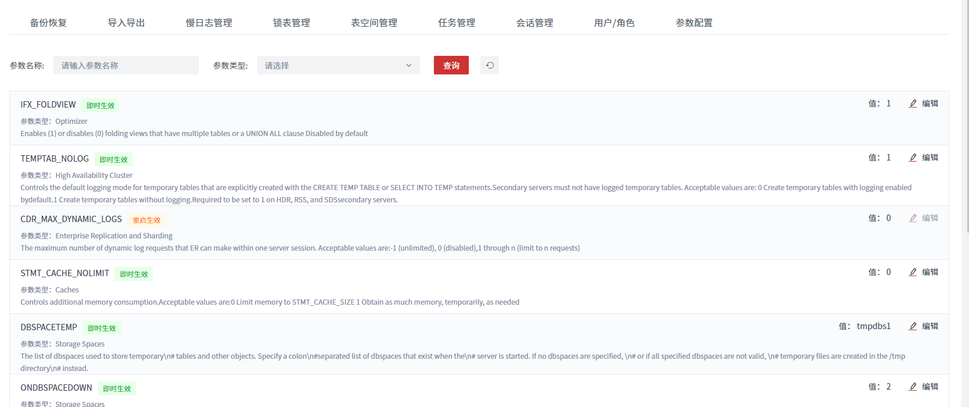Click edit pencil icon for STMT_CACHE_NOLIMIT
Screen dimensions: 969x407
coord(913,272)
